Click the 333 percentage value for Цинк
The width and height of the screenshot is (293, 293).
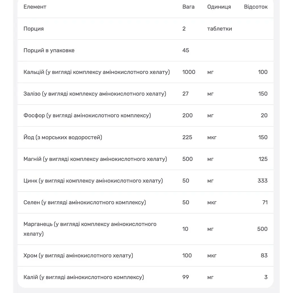(263, 181)
